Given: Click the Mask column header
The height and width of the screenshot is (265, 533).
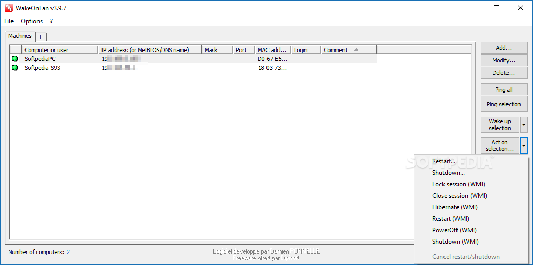Looking at the screenshot, I should click(x=217, y=50).
